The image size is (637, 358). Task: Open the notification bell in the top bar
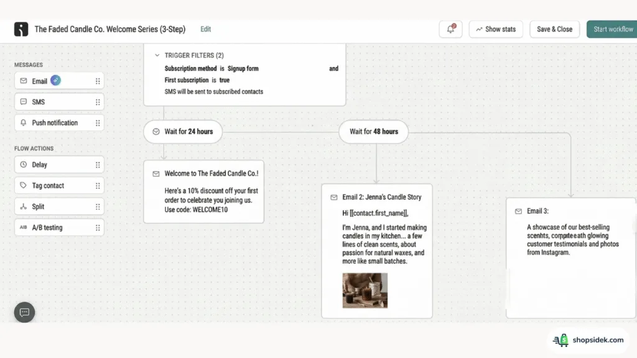tap(450, 29)
